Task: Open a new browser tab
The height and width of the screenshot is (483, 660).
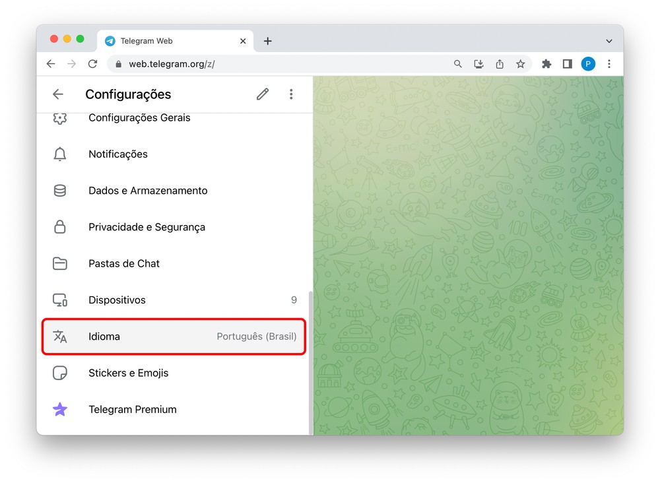Action: click(x=267, y=41)
